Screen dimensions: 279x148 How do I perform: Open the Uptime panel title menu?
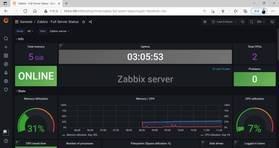click(x=146, y=47)
